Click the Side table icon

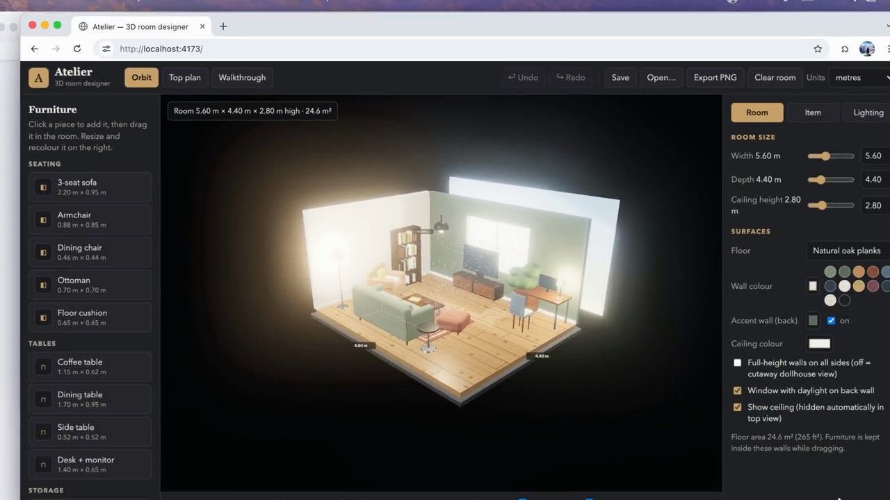(43, 433)
